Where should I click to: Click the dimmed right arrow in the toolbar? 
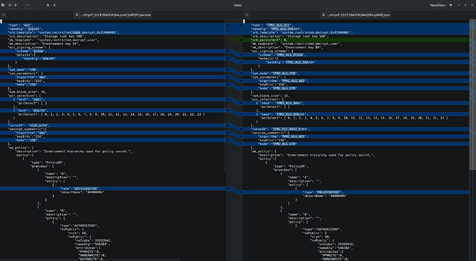pos(41,5)
